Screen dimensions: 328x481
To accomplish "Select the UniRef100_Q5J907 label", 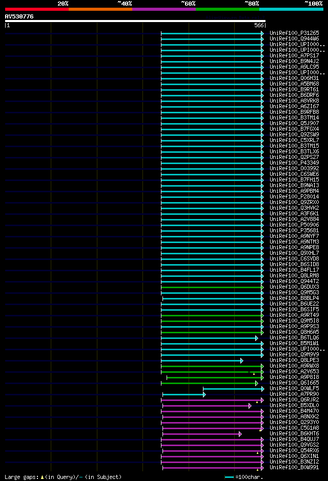I will 294,123.
